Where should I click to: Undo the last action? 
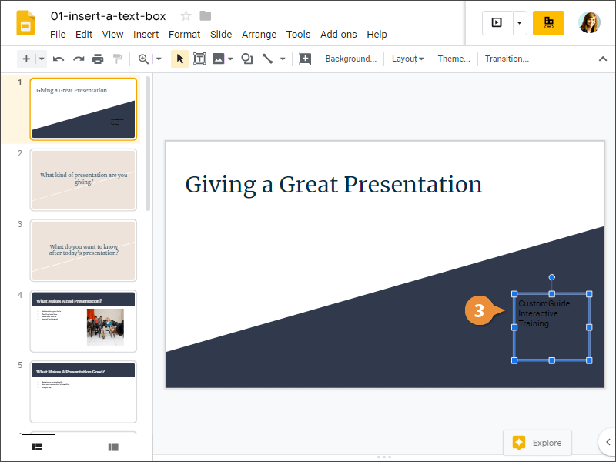(59, 59)
